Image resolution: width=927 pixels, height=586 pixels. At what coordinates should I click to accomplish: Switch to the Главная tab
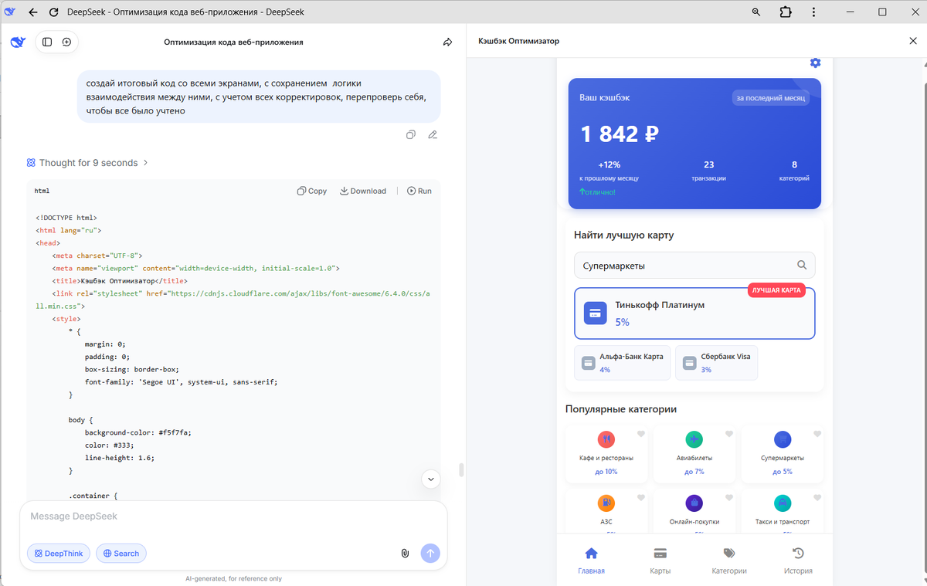pyautogui.click(x=591, y=561)
